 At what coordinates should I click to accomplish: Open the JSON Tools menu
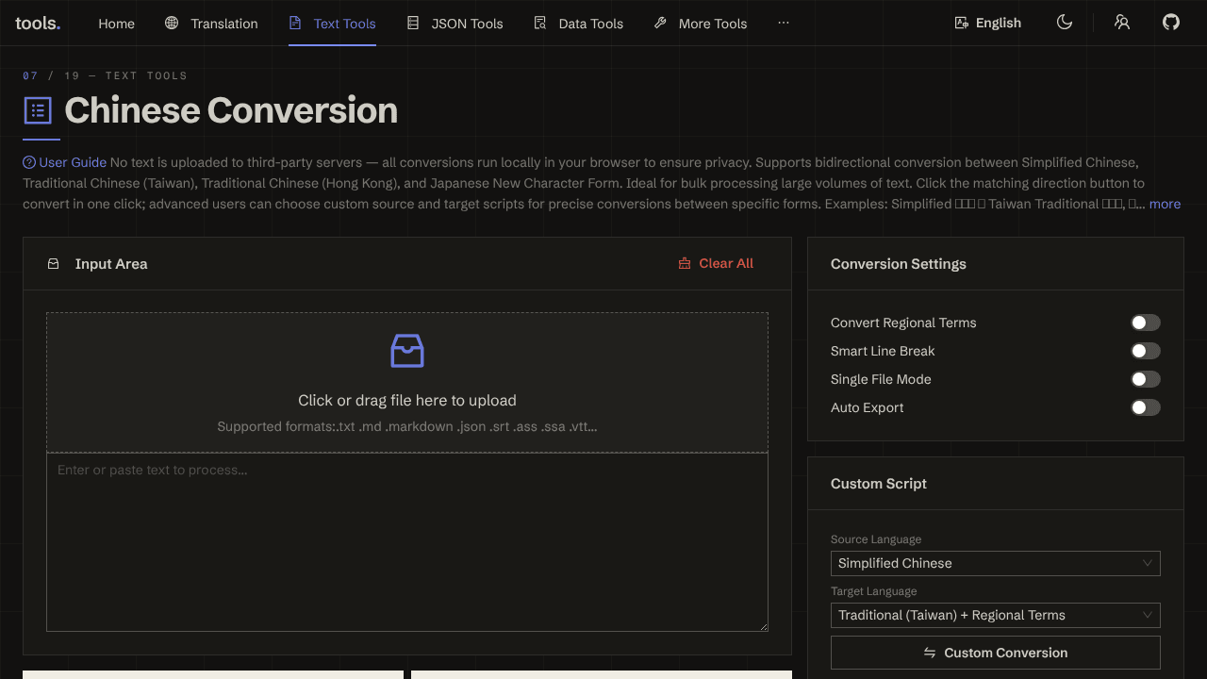(x=455, y=24)
